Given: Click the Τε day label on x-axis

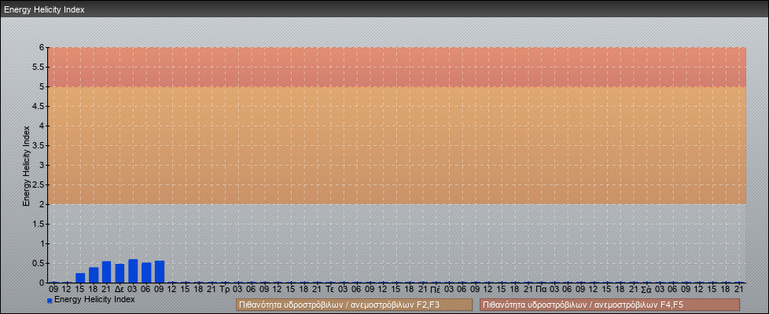Looking at the screenshot, I should (x=330, y=290).
